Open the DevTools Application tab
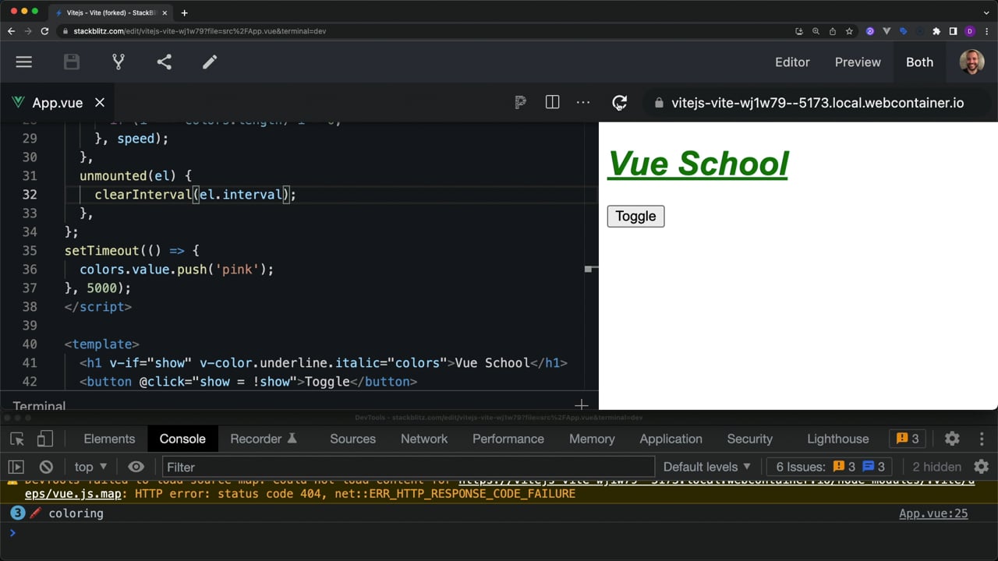The image size is (998, 561). pyautogui.click(x=671, y=439)
